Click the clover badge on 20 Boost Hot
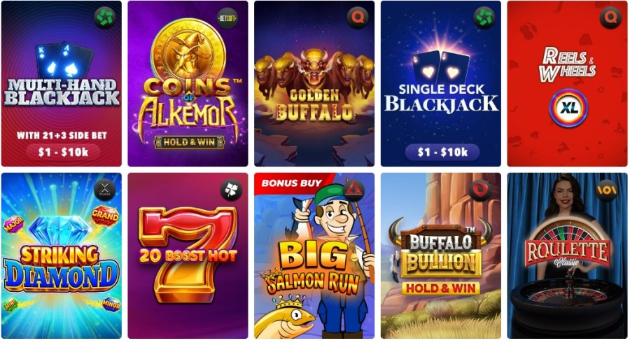630x343 pixels. tap(231, 190)
